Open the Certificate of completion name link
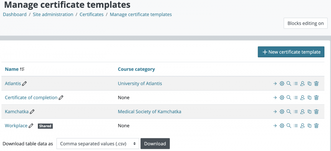 click(x=31, y=97)
